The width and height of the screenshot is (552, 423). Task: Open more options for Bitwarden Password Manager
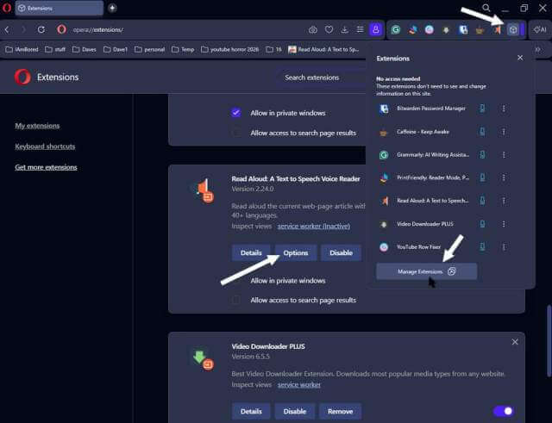tap(504, 109)
